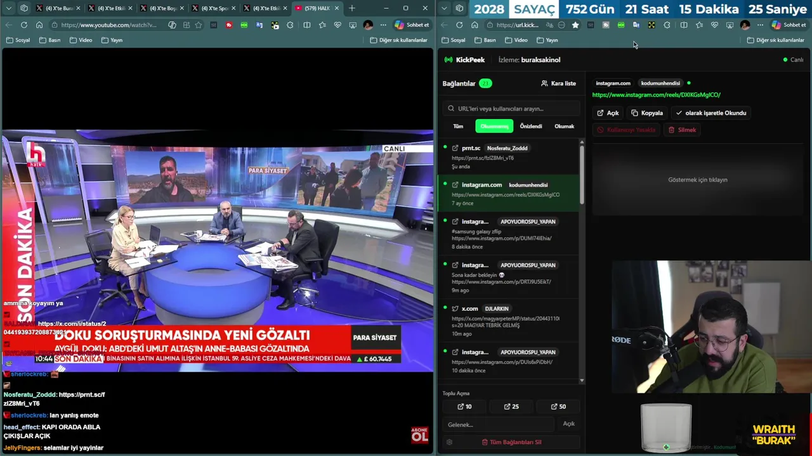Open external-link icon of prnt.sc entry
Screen dimensions: 812x456
point(455,148)
